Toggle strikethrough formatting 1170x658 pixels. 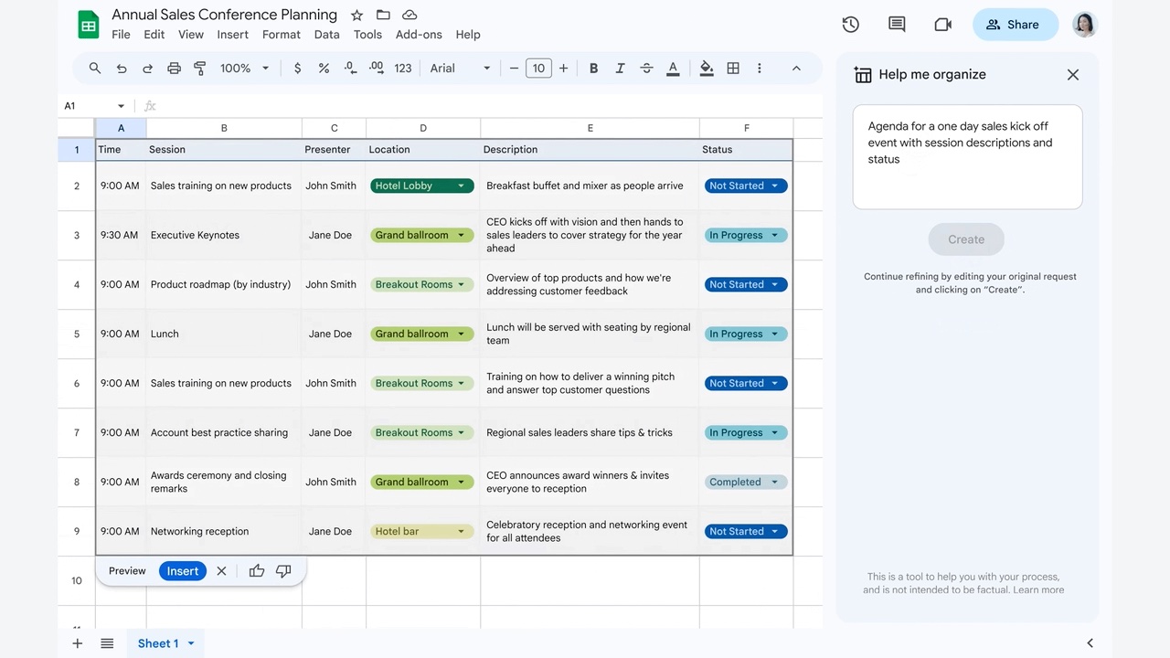646,69
